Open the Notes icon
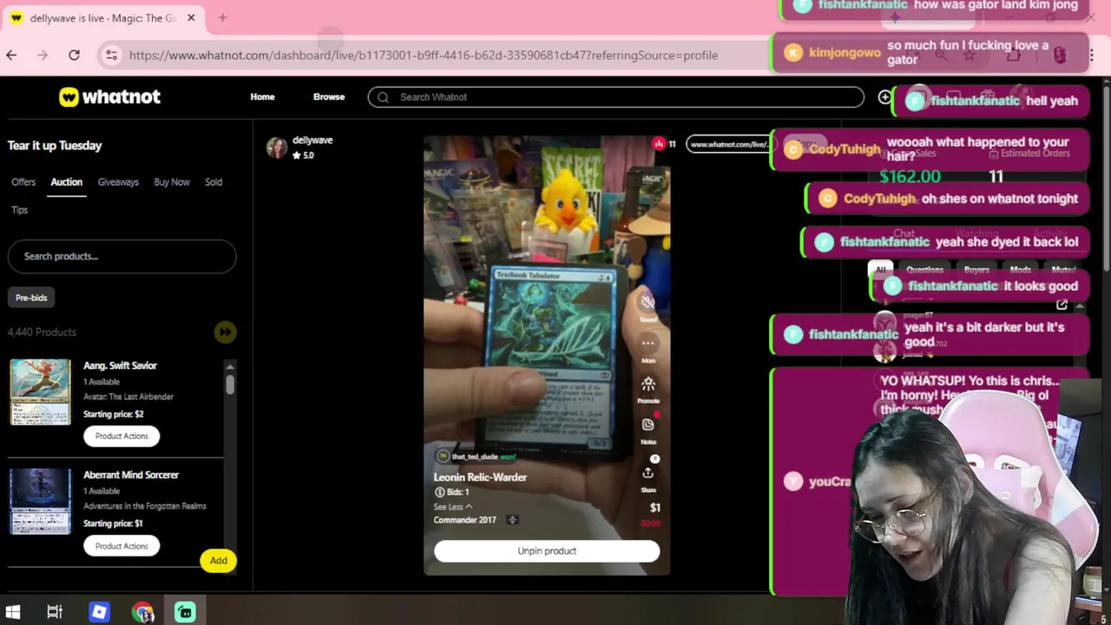The image size is (1111, 625). [648, 424]
